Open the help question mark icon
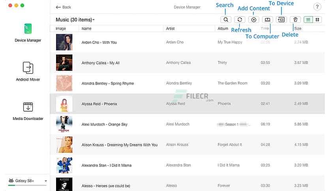Viewport: 330px width, 191px height. tap(317, 7)
